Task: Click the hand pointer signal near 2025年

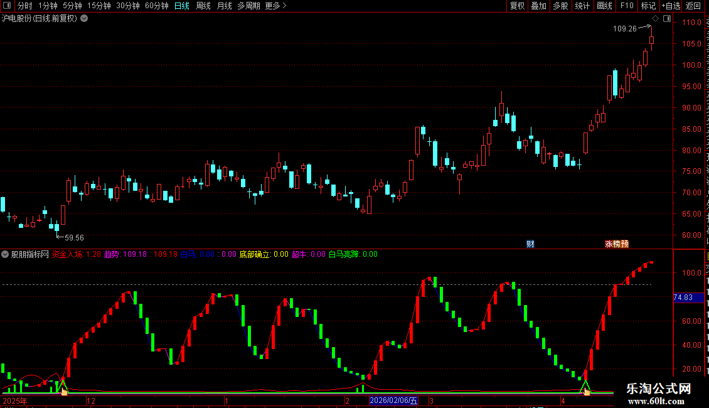Action: (64, 391)
